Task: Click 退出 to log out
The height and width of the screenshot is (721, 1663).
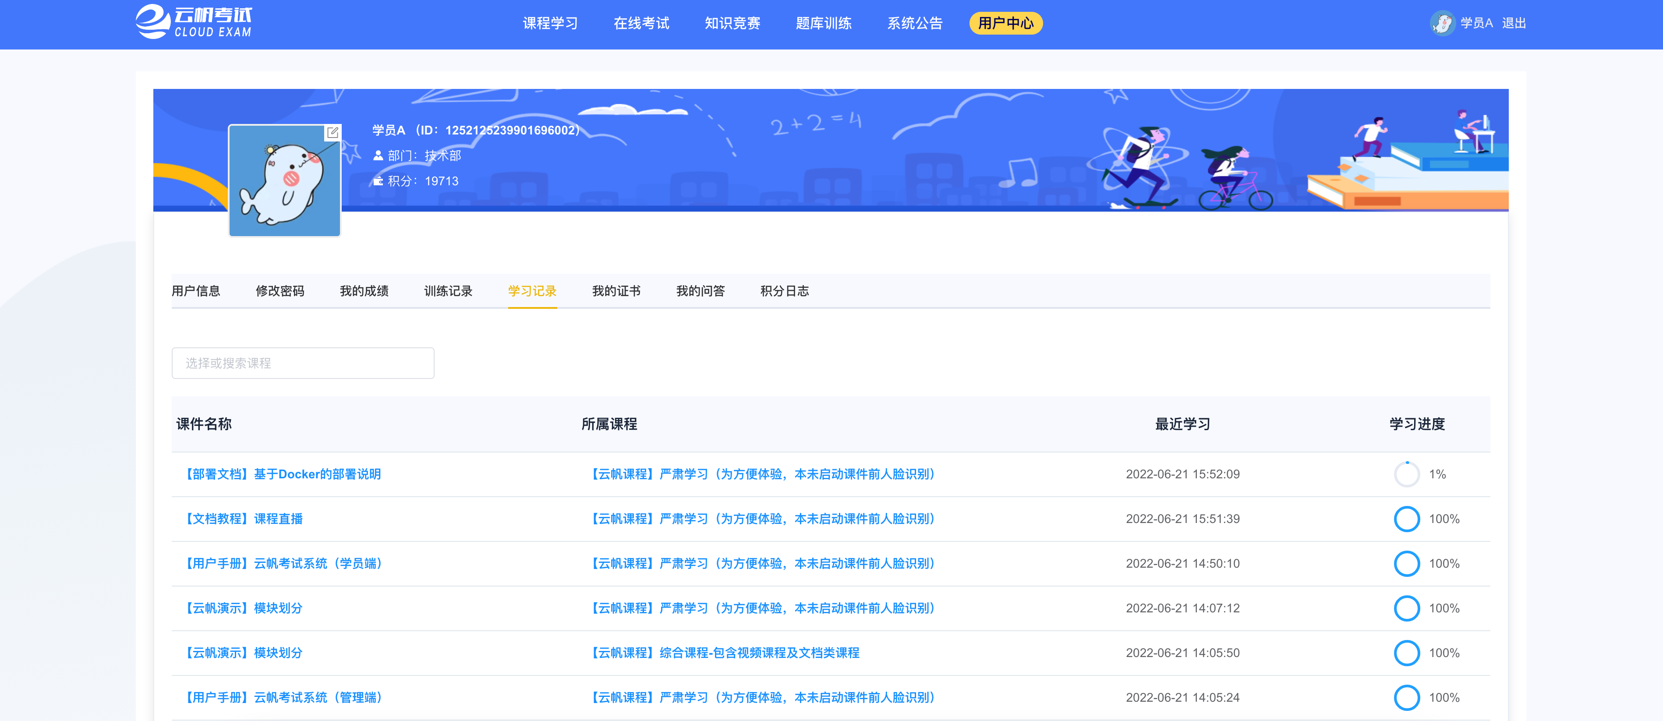Action: pos(1514,23)
